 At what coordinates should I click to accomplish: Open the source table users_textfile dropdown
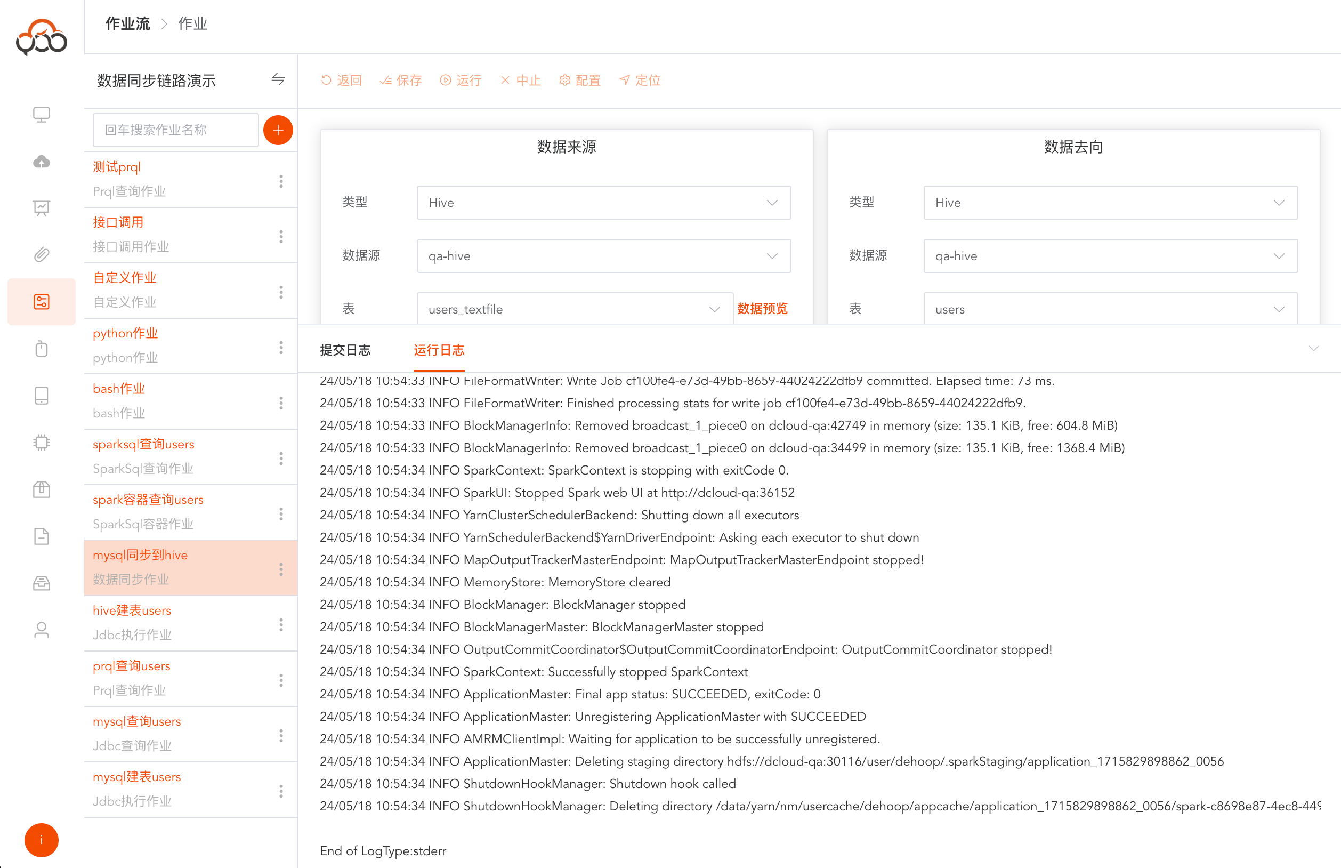tap(574, 309)
